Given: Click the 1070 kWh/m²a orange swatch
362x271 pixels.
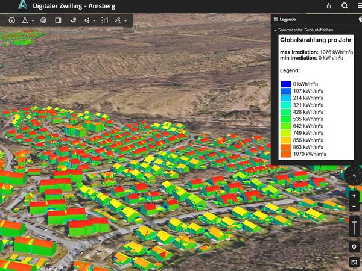Looking at the screenshot, I should tap(285, 154).
